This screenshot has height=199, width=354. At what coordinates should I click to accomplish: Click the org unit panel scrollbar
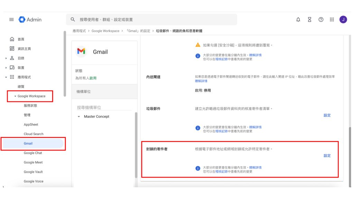[136, 145]
